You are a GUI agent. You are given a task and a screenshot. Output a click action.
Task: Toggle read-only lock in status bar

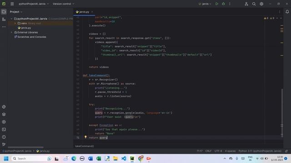(x=286, y=151)
